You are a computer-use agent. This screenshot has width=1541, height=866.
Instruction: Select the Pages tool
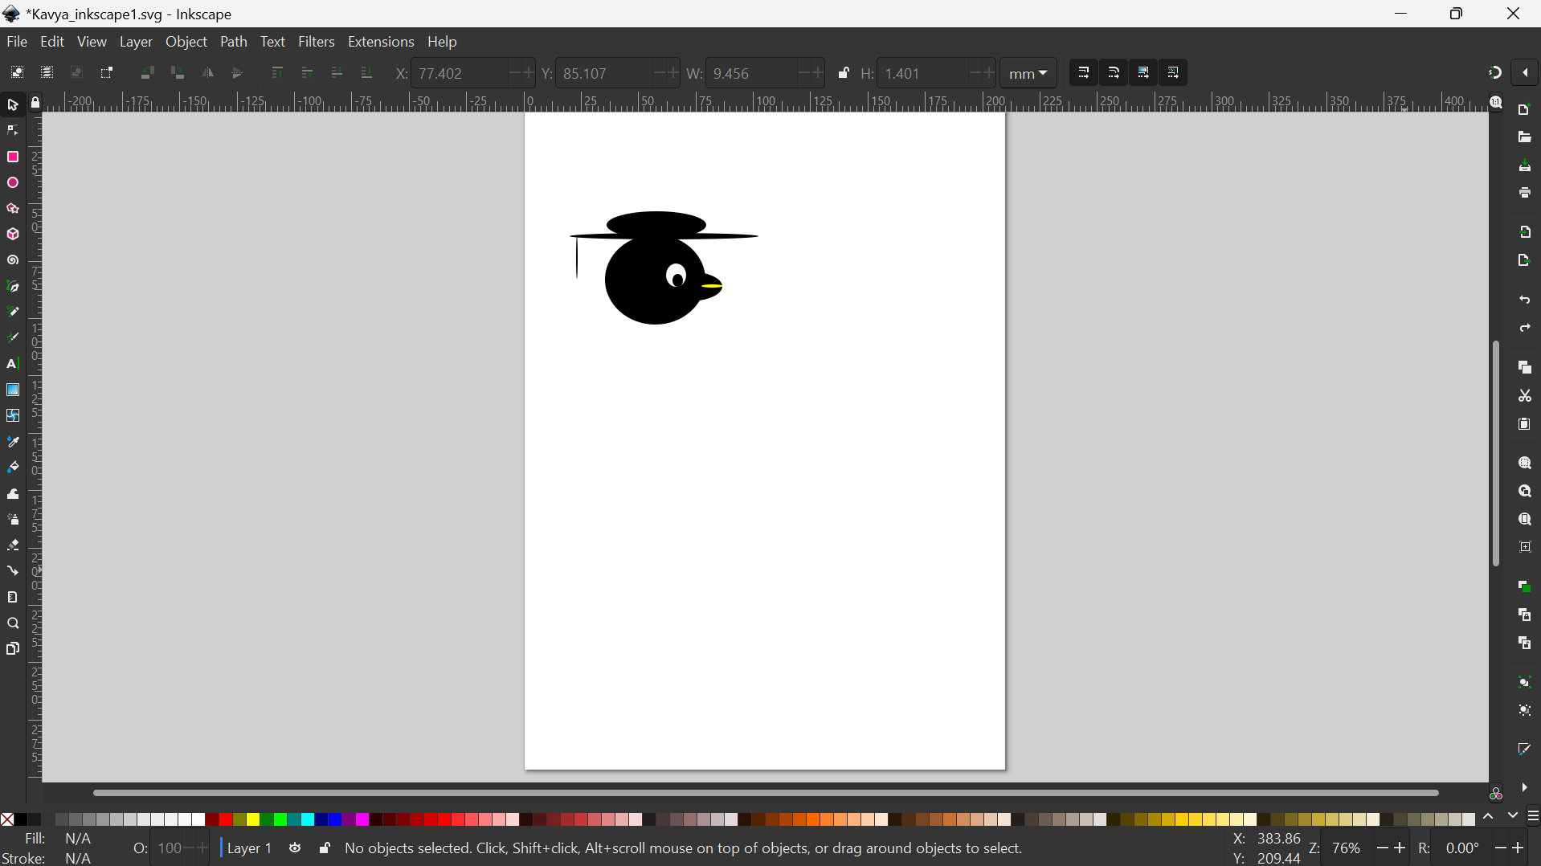pyautogui.click(x=13, y=649)
